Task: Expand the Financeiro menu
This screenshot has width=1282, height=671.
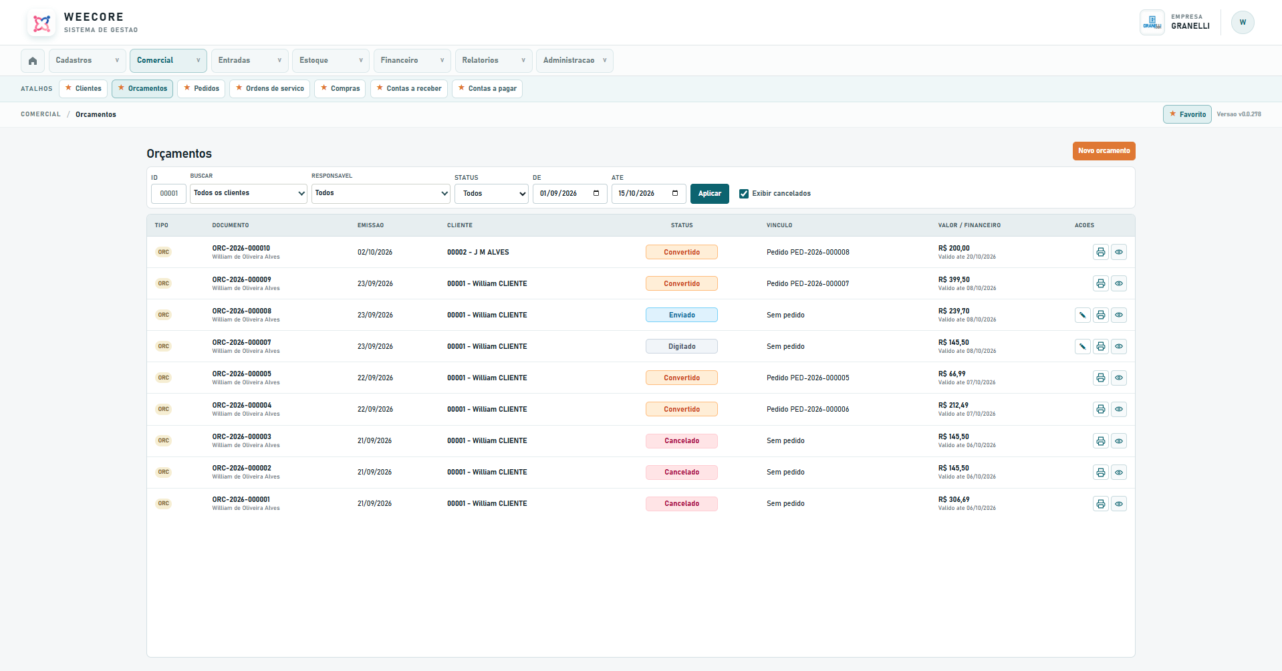Action: [x=412, y=60]
